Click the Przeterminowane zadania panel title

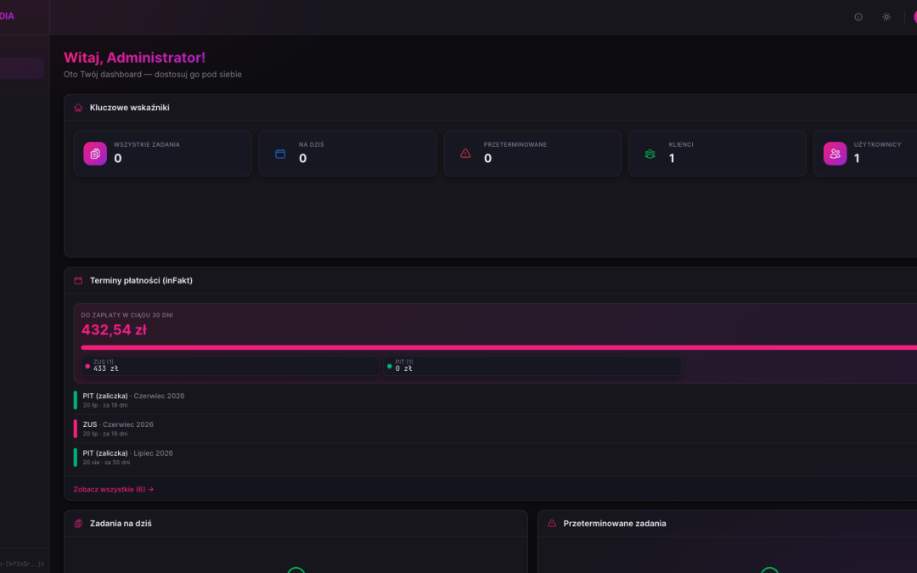coord(615,524)
